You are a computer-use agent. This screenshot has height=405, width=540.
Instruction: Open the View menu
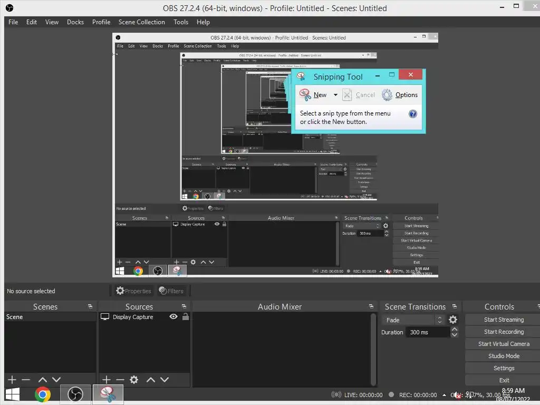point(52,22)
